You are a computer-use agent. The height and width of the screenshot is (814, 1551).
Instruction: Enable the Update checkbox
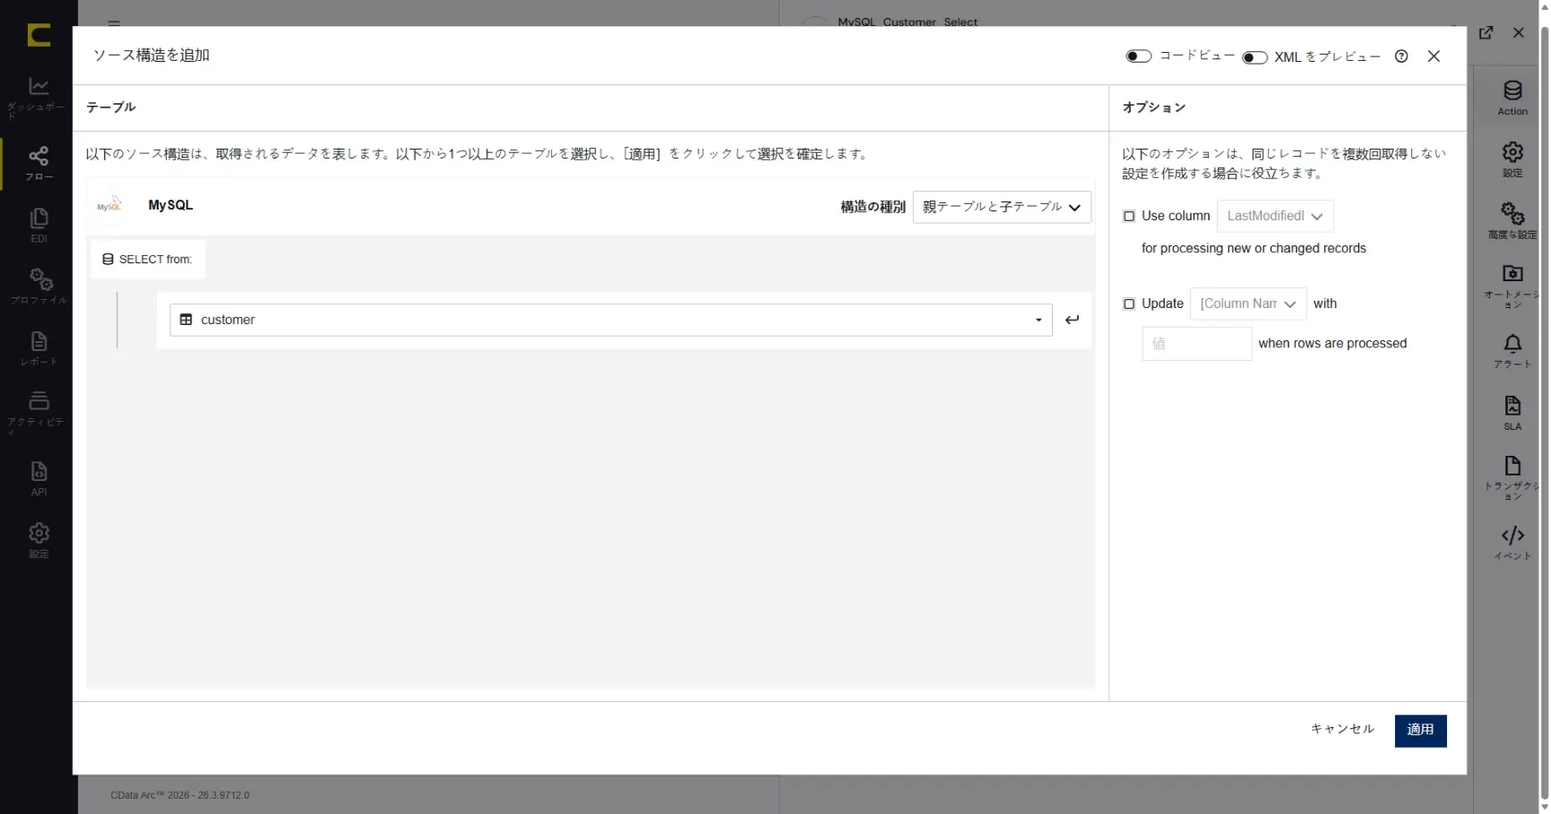[1129, 304]
